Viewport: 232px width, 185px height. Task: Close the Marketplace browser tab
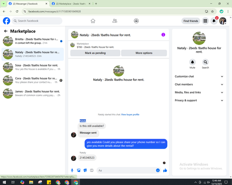(x=90, y=4)
